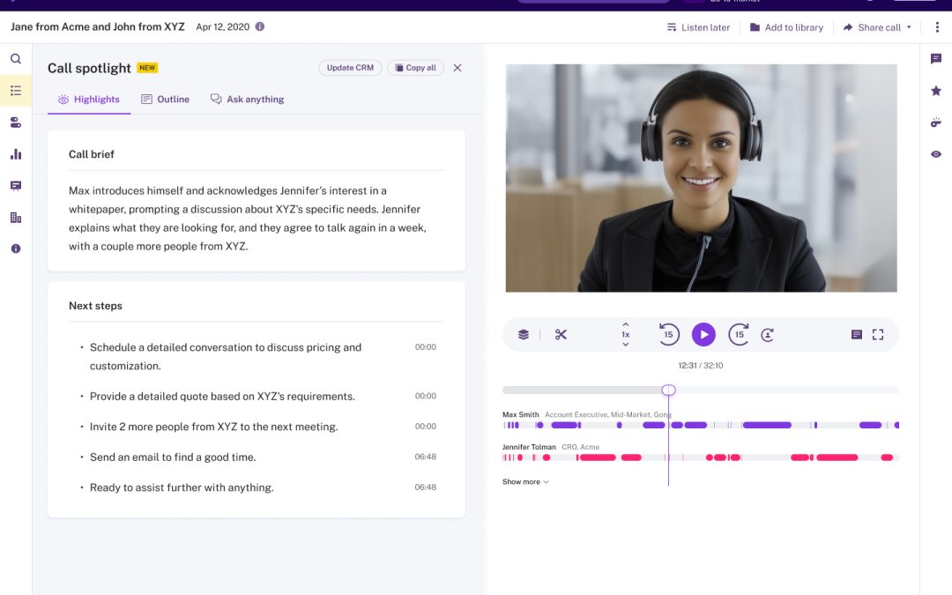This screenshot has width=952, height=595.
Task: Click the playback progress slider handle
Action: tap(668, 390)
